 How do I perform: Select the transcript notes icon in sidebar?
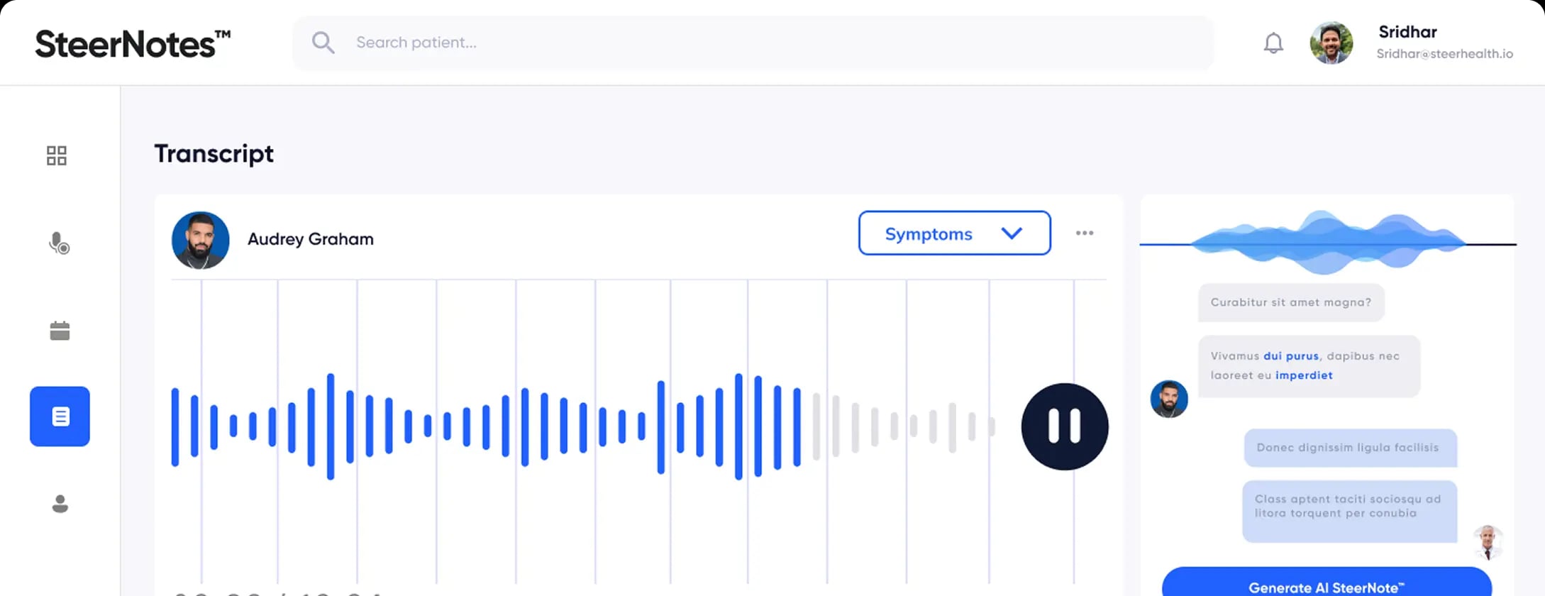[x=60, y=416]
